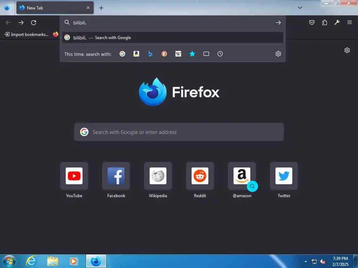Image resolution: width=358 pixels, height=268 pixels.
Task: Open the network tray icon
Action: (314, 261)
